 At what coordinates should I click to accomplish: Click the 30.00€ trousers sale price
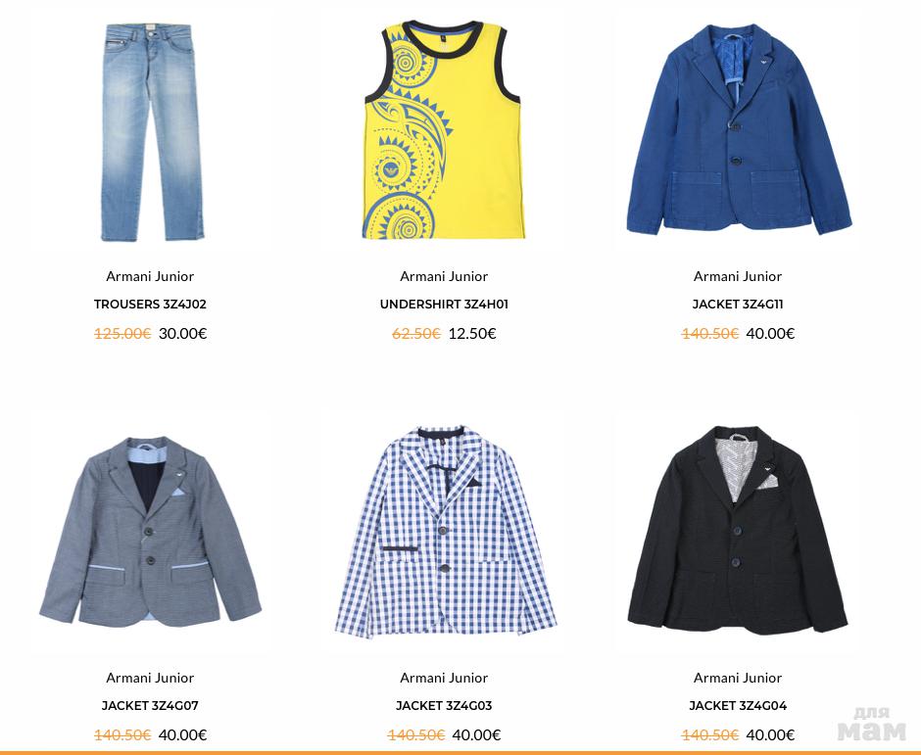(x=182, y=334)
